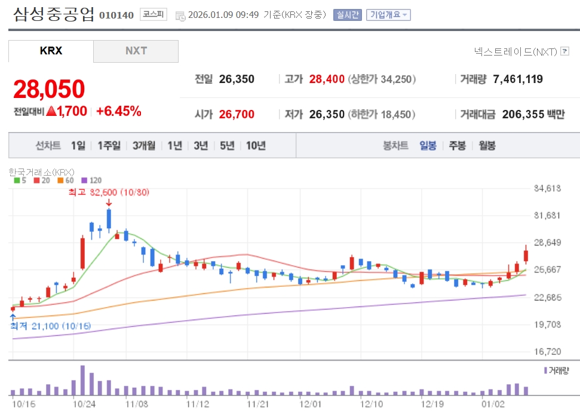This screenshot has height=420, width=580.
Task: Click the volume value 7,461,119
Action: [517, 79]
